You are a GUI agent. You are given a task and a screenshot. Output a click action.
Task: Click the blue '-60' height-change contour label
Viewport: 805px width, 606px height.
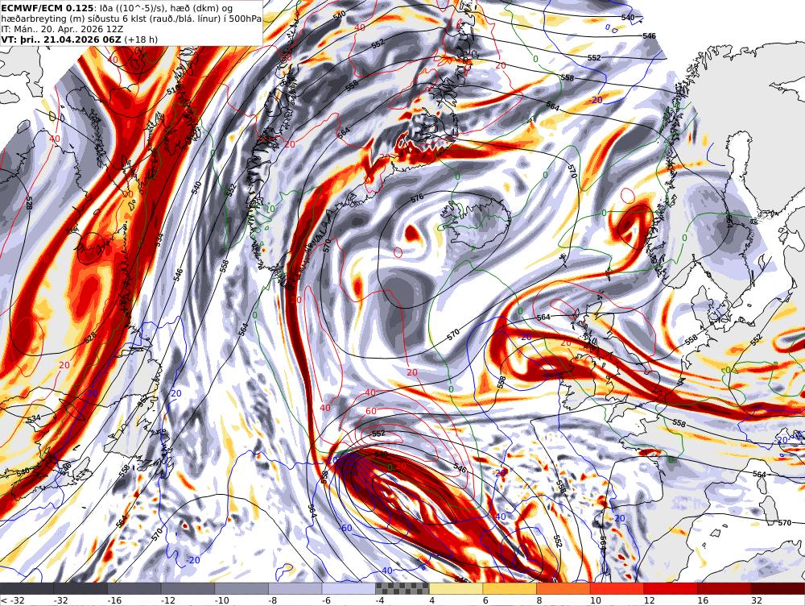coord(345,528)
